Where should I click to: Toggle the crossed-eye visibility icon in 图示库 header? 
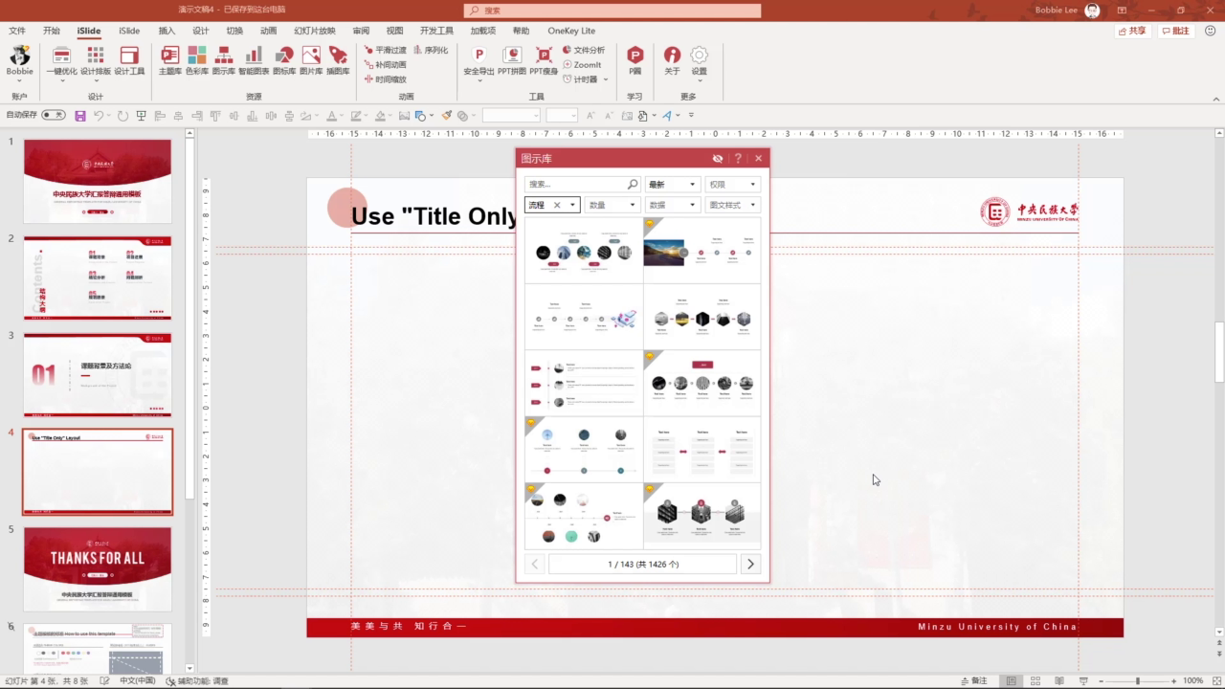click(718, 159)
